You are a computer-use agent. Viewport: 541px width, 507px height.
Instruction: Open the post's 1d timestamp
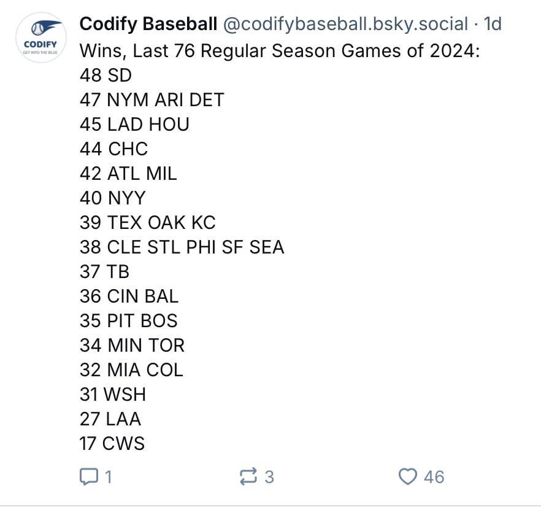(493, 25)
